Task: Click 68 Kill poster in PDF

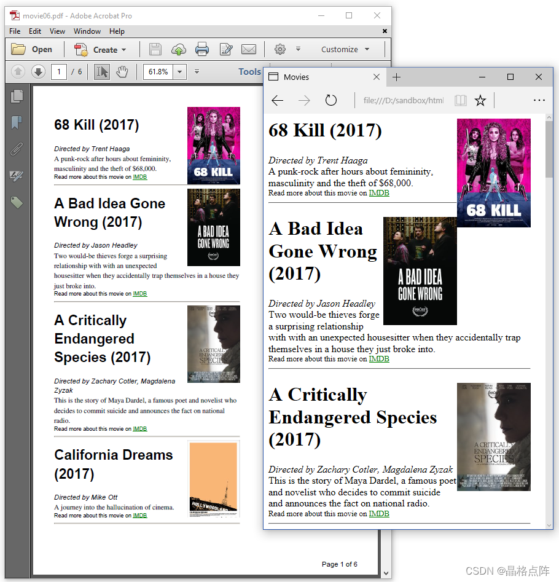Action: coord(214,146)
